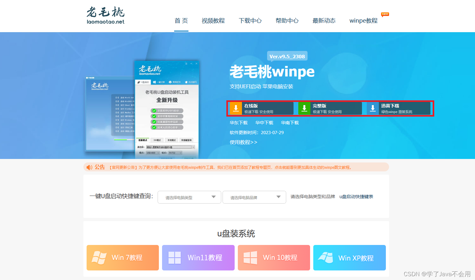Open the u盘启动快捷键表 link
Viewport: 475px width, 280px height.
[356, 197]
